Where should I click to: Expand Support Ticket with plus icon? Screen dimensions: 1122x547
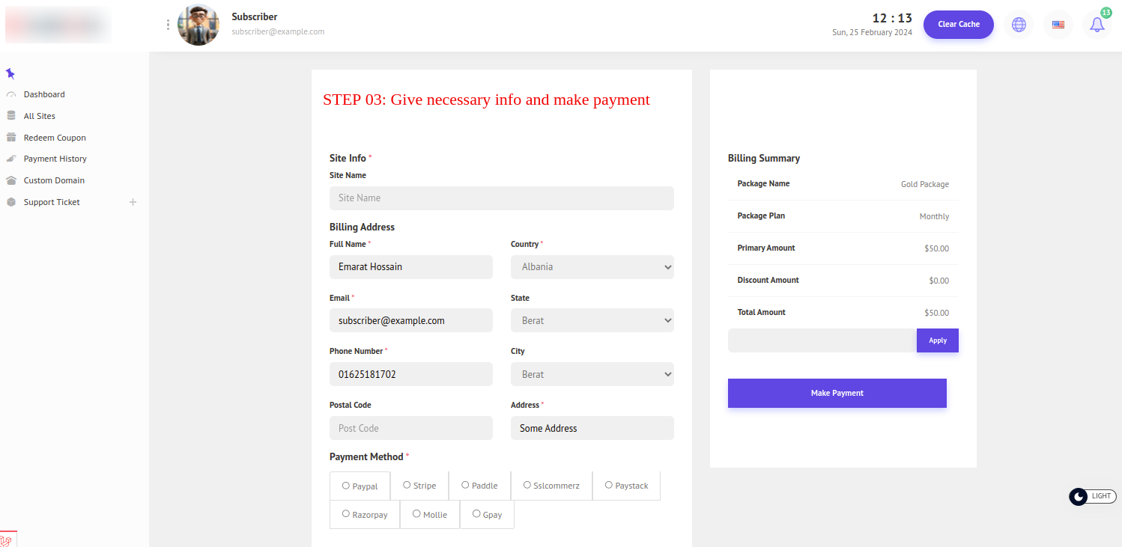[133, 202]
